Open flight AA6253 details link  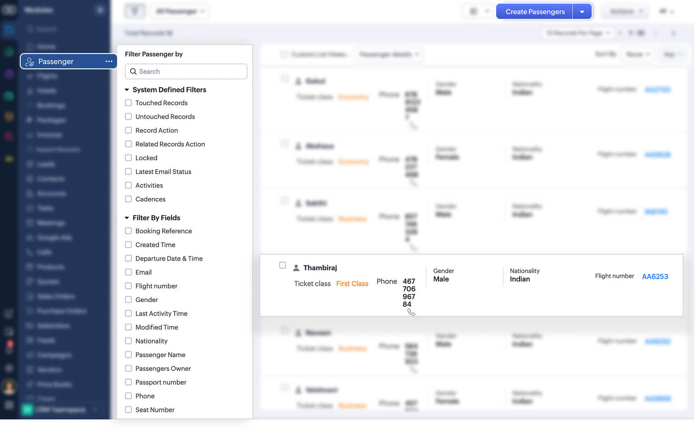655,276
